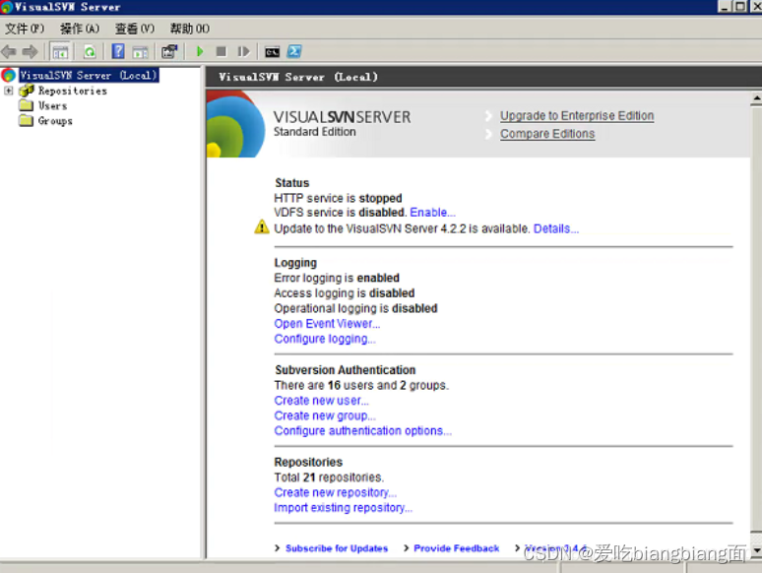Click the scrollbar down arrow
The width and height of the screenshot is (762, 573).
click(756, 550)
